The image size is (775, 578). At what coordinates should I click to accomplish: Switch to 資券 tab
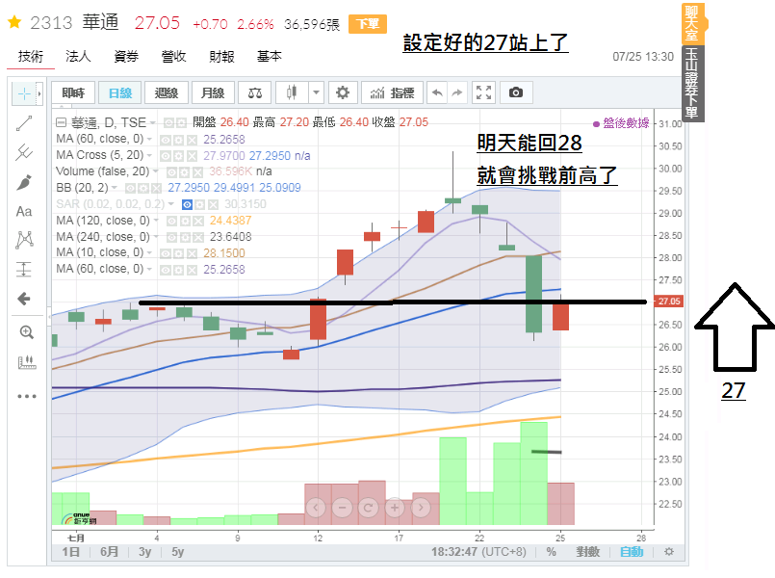point(126,57)
